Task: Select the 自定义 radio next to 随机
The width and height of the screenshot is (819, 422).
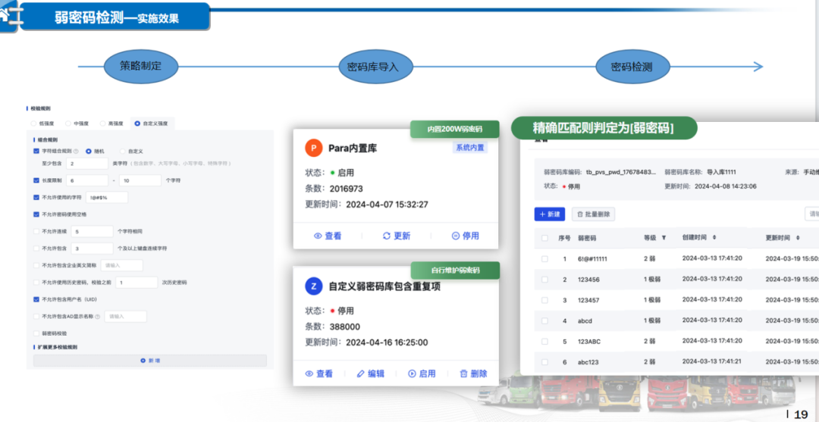Action: coord(124,152)
